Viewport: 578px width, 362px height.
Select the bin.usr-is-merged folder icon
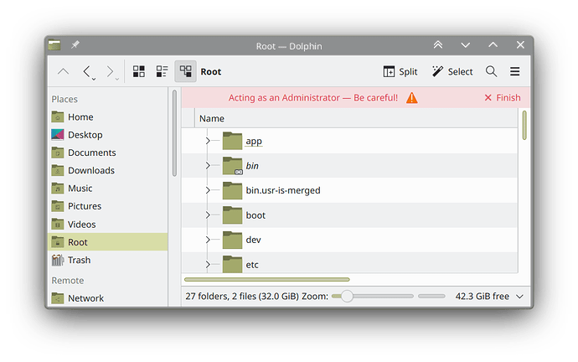pos(232,190)
